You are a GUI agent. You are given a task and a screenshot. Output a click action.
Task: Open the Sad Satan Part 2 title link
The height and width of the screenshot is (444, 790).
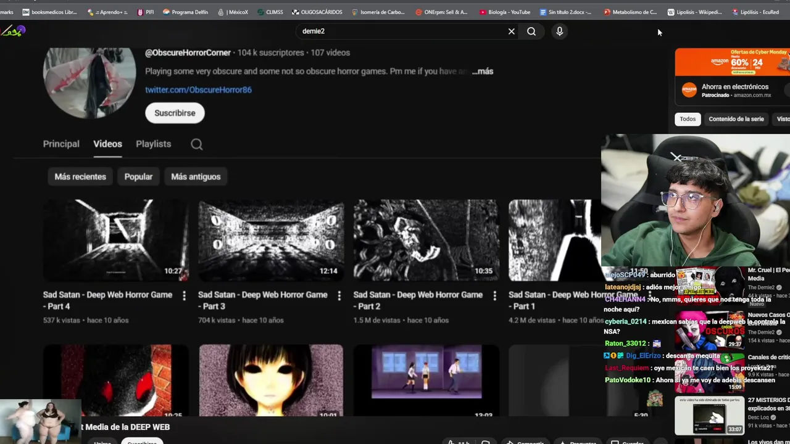click(418, 300)
